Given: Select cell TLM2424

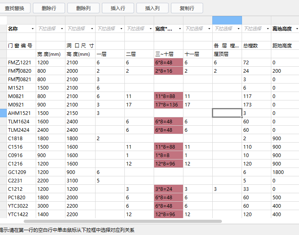Looking at the screenshot, I should pos(21,130).
